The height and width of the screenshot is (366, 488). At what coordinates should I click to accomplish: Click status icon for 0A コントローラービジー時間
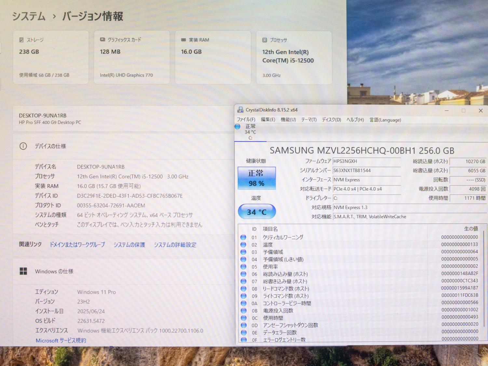pos(243,303)
